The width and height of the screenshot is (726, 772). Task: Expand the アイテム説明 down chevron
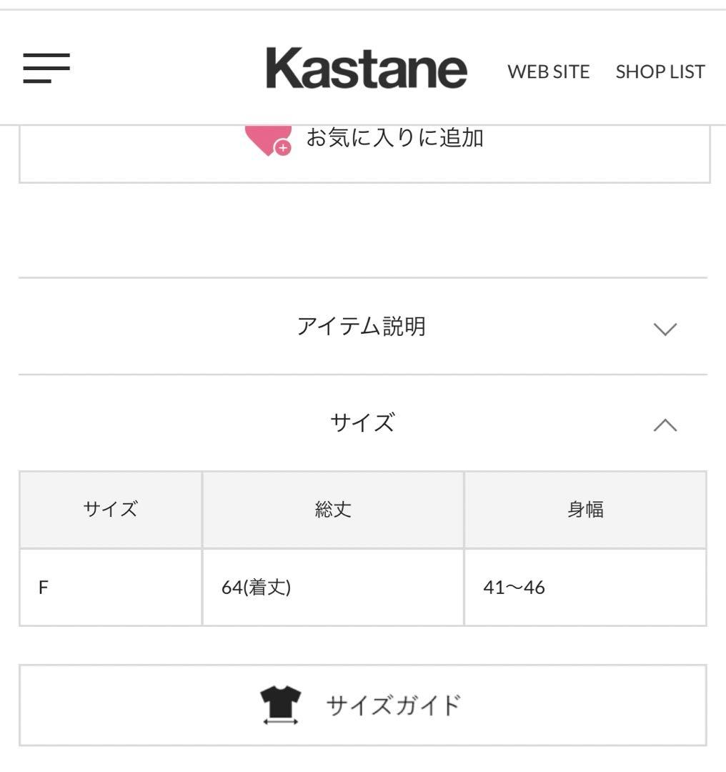coord(665,329)
